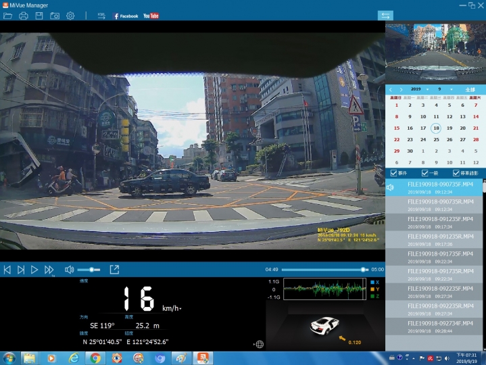Play the video

point(34,270)
